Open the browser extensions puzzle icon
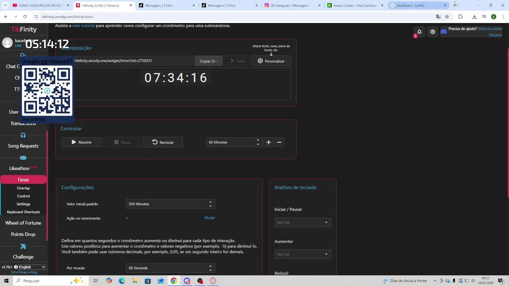The image size is (509, 286). [460, 17]
